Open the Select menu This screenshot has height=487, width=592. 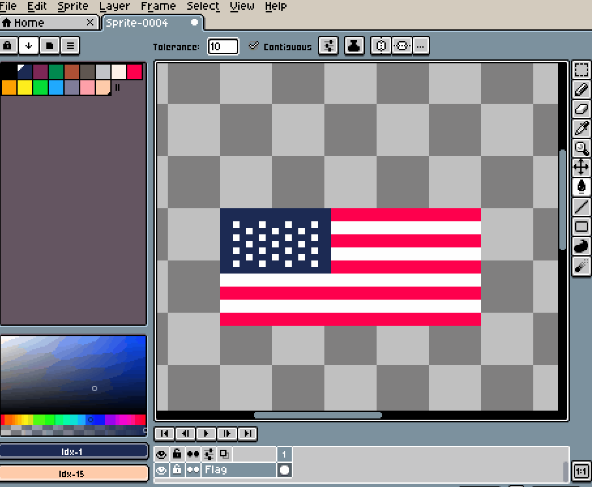(x=203, y=6)
